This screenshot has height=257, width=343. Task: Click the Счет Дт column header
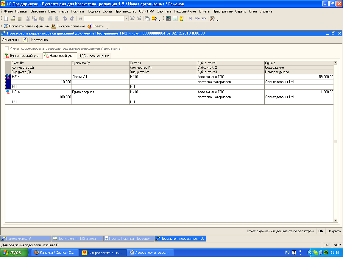click(41, 63)
